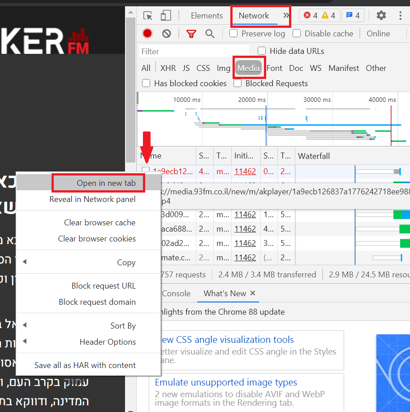Close the What's New drawer tab
The height and width of the screenshot is (412, 410).
(253, 293)
